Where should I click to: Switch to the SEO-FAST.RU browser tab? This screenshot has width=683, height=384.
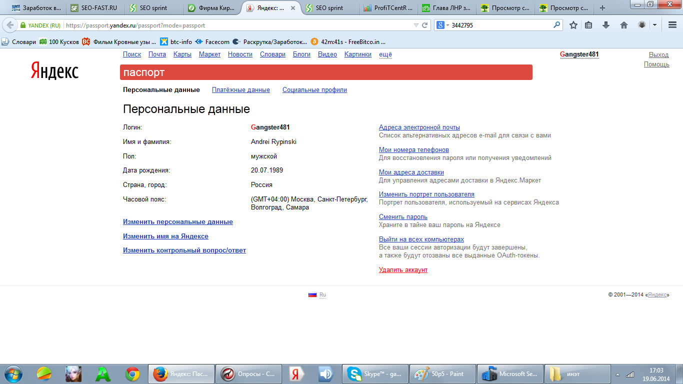pos(95,8)
